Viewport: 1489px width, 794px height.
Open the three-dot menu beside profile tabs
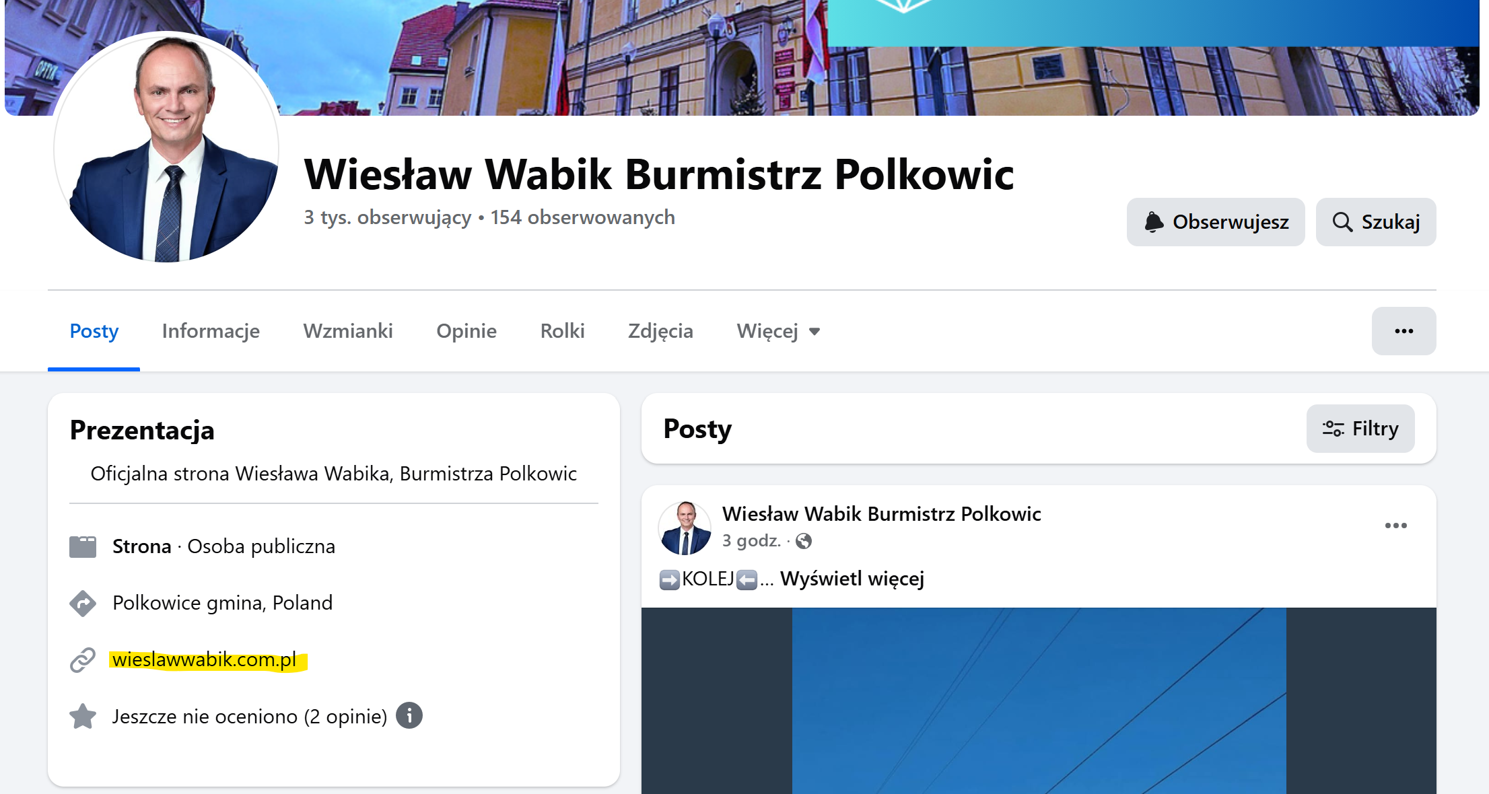click(x=1404, y=331)
